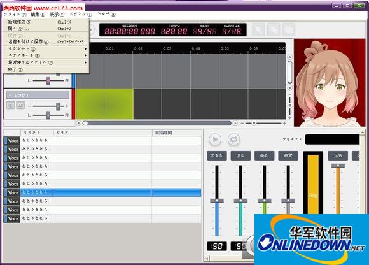The image size is (369, 265).
Task: Click the track area vertical scroll down arrow
Action: [290, 88]
